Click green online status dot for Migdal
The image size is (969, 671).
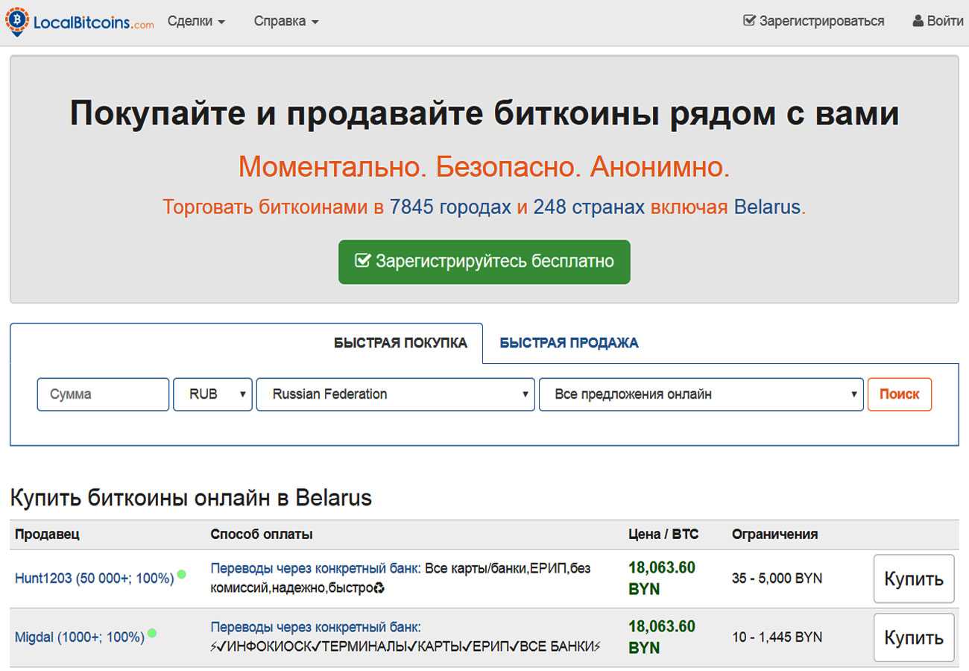152,634
